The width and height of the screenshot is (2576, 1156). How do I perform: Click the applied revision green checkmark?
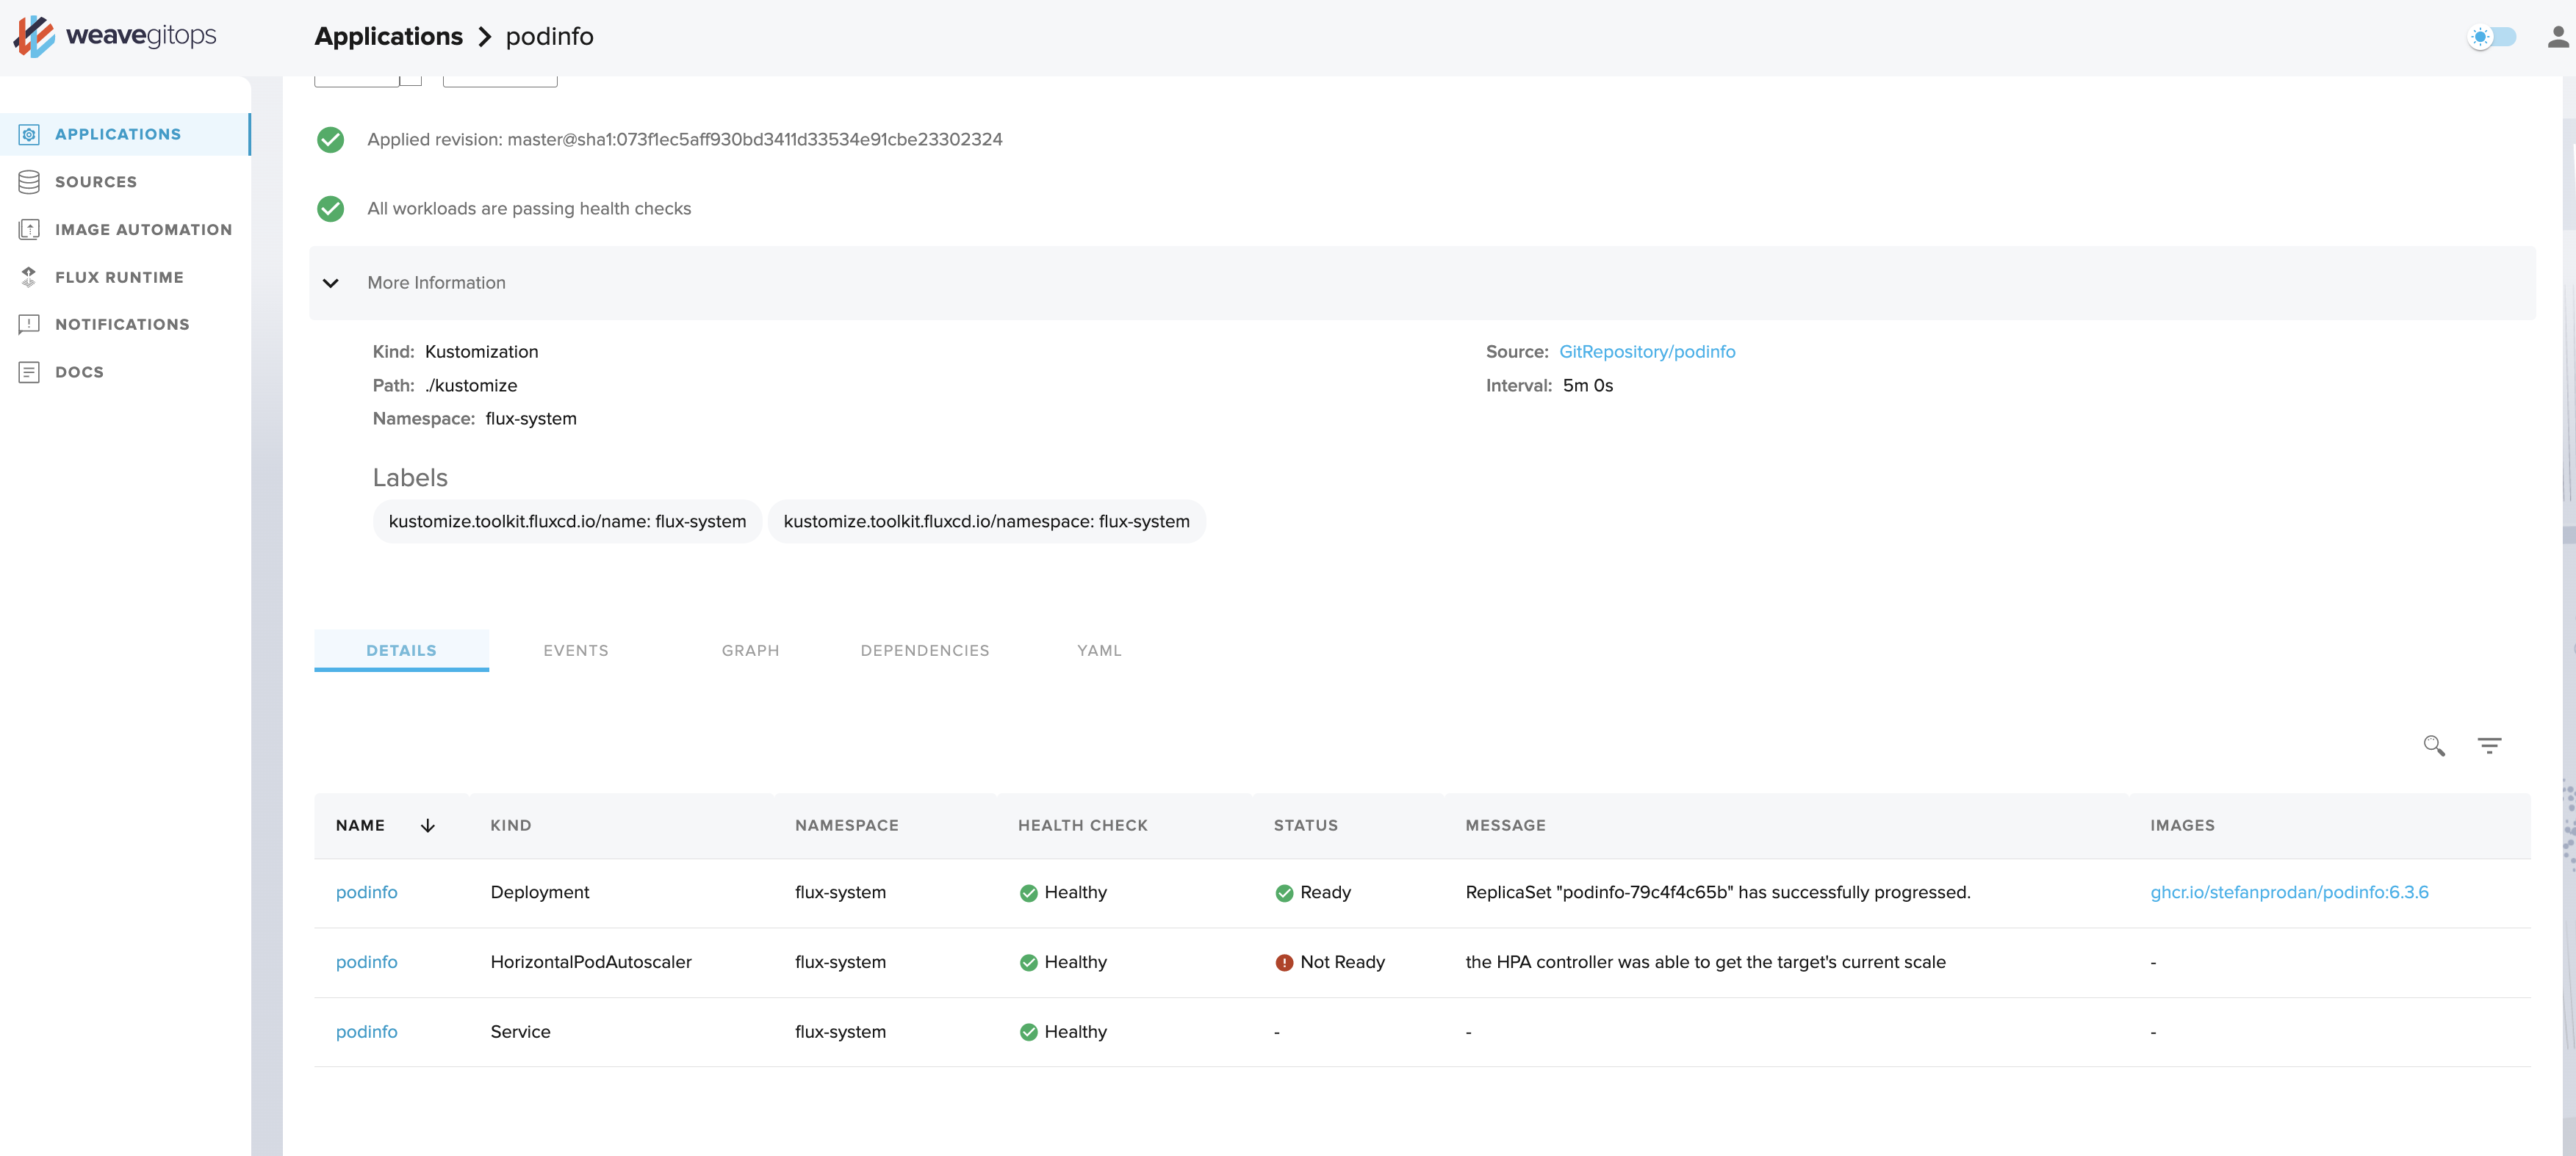click(330, 139)
